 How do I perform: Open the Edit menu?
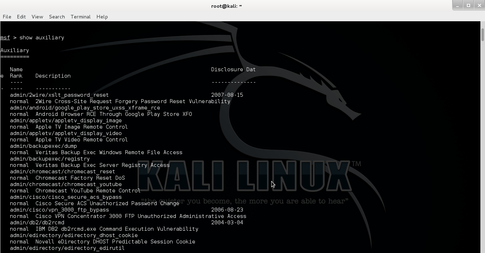[21, 17]
